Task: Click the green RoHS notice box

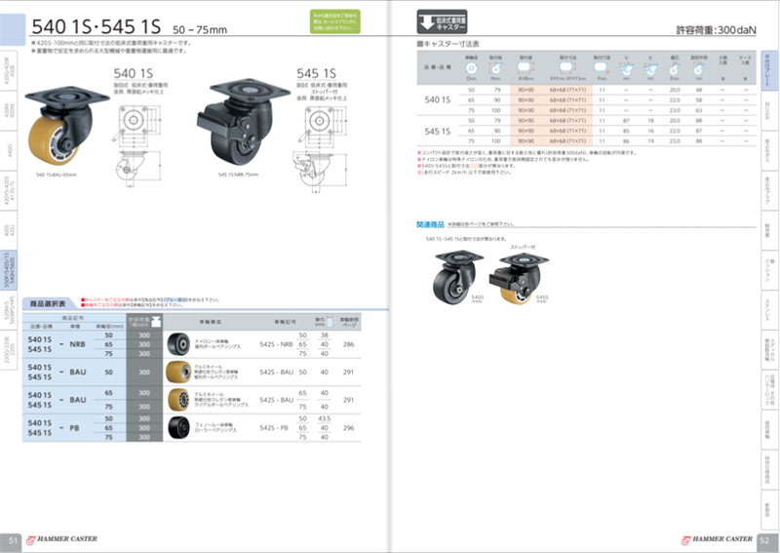Action: (x=334, y=21)
